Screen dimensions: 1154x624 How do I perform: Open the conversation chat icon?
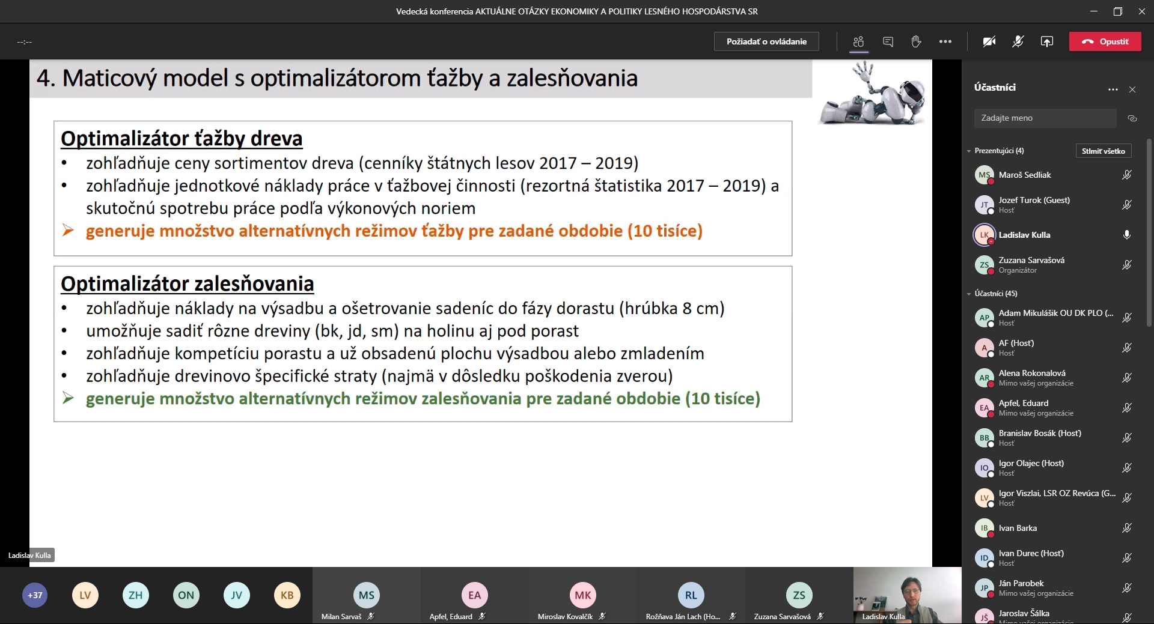(x=888, y=41)
